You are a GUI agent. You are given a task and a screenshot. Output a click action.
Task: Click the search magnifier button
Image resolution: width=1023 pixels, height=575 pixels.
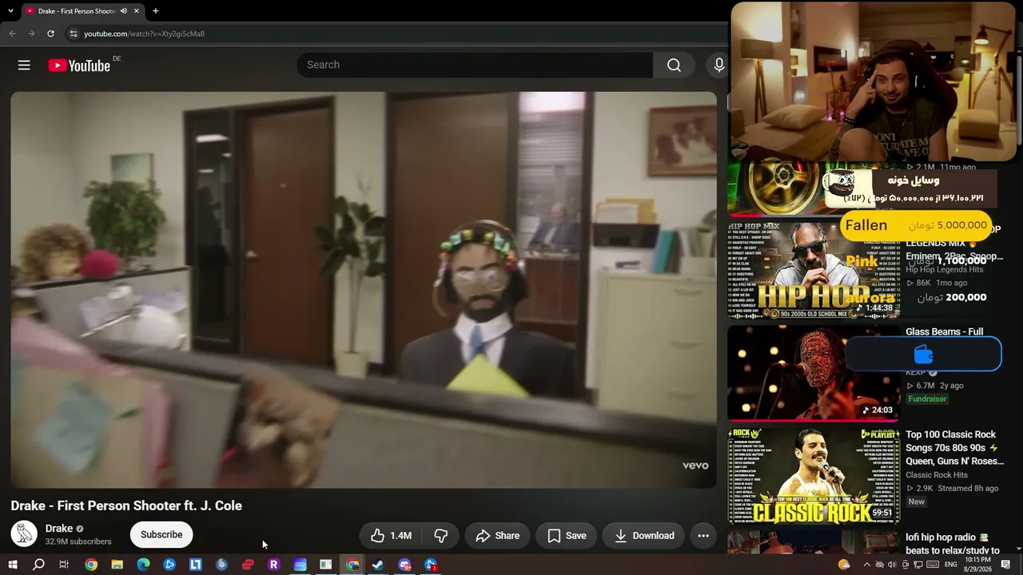(674, 65)
